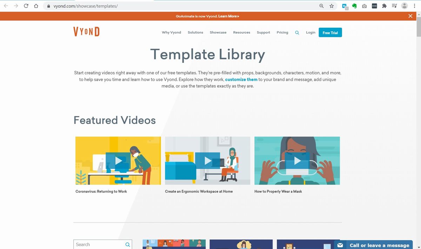Screen dimensions: 421x249
Task: Open the Chrome three-dot menu
Action: (x=415, y=6)
